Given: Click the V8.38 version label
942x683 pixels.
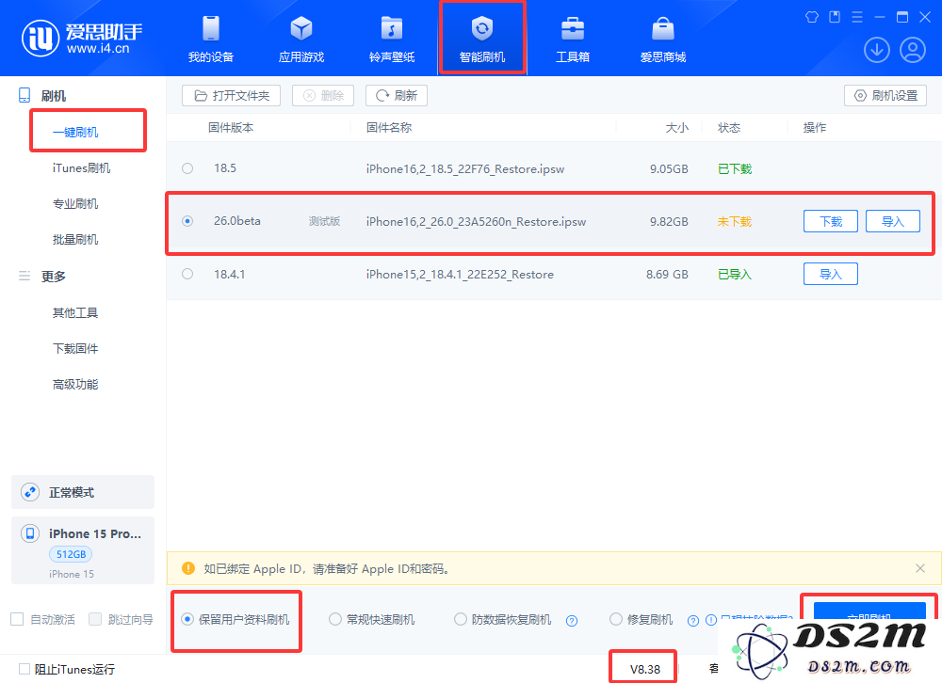Looking at the screenshot, I should 644,669.
